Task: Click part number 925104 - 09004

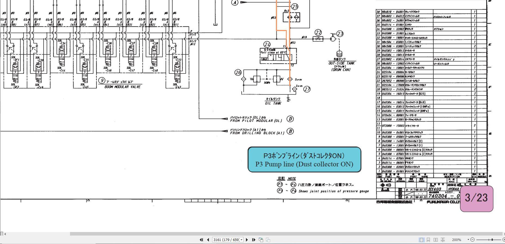Action: pyautogui.click(x=393, y=72)
